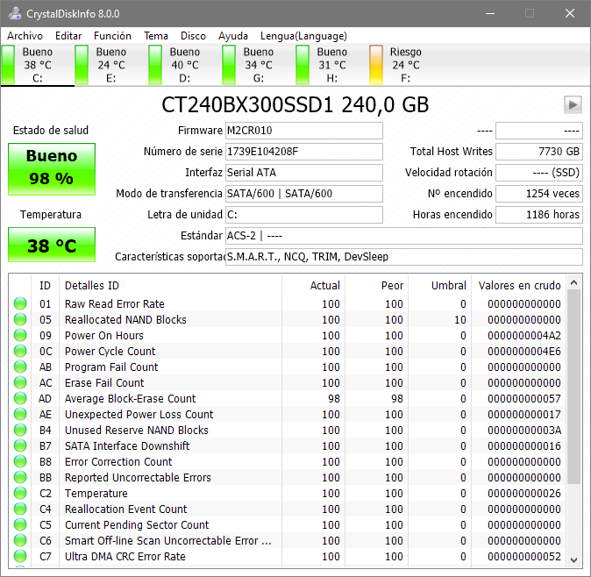Click status circle of Unused Reserve NAND Blocks
591x577 pixels.
(20, 430)
